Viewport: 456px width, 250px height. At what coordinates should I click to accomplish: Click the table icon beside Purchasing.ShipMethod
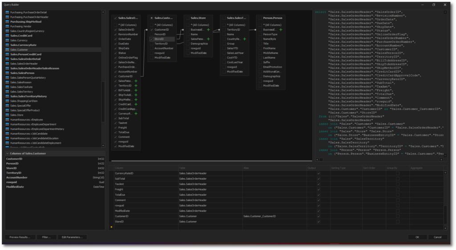[7, 22]
